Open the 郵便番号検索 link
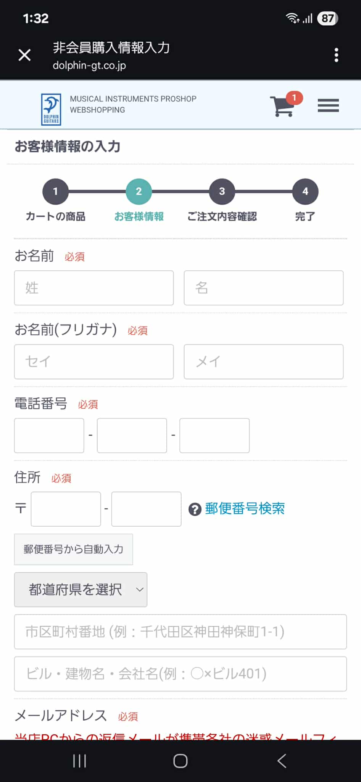Screen dimensions: 361x782 pos(245,509)
